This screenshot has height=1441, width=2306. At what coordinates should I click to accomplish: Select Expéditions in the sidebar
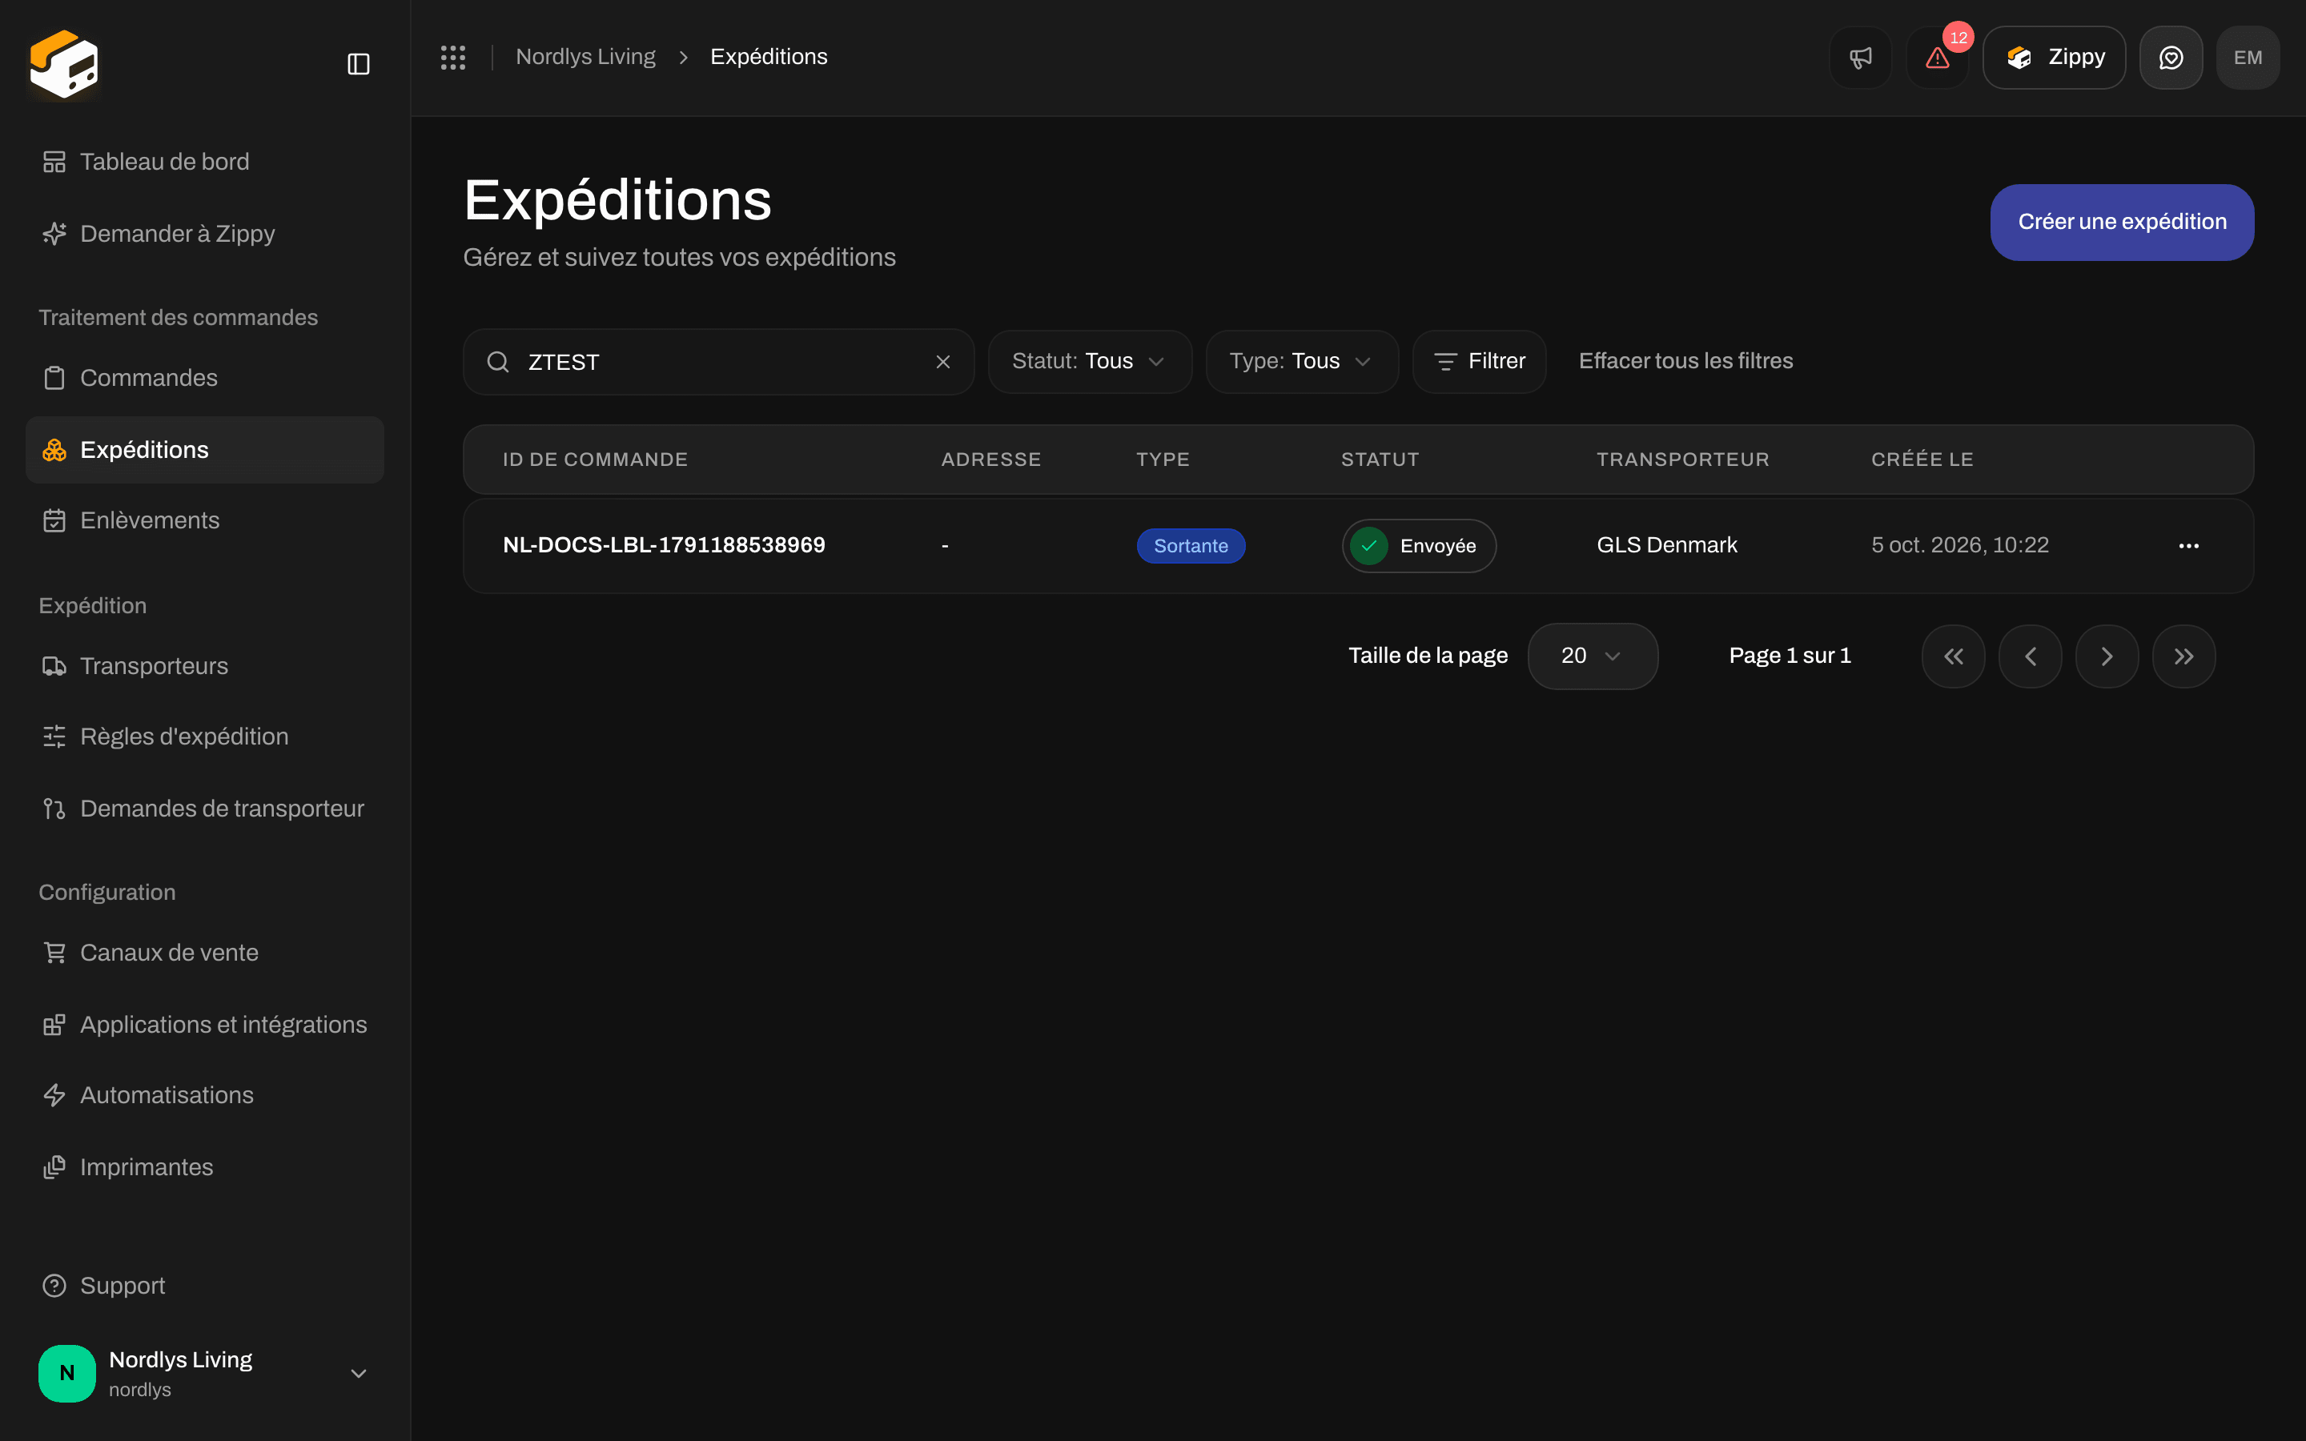[204, 450]
